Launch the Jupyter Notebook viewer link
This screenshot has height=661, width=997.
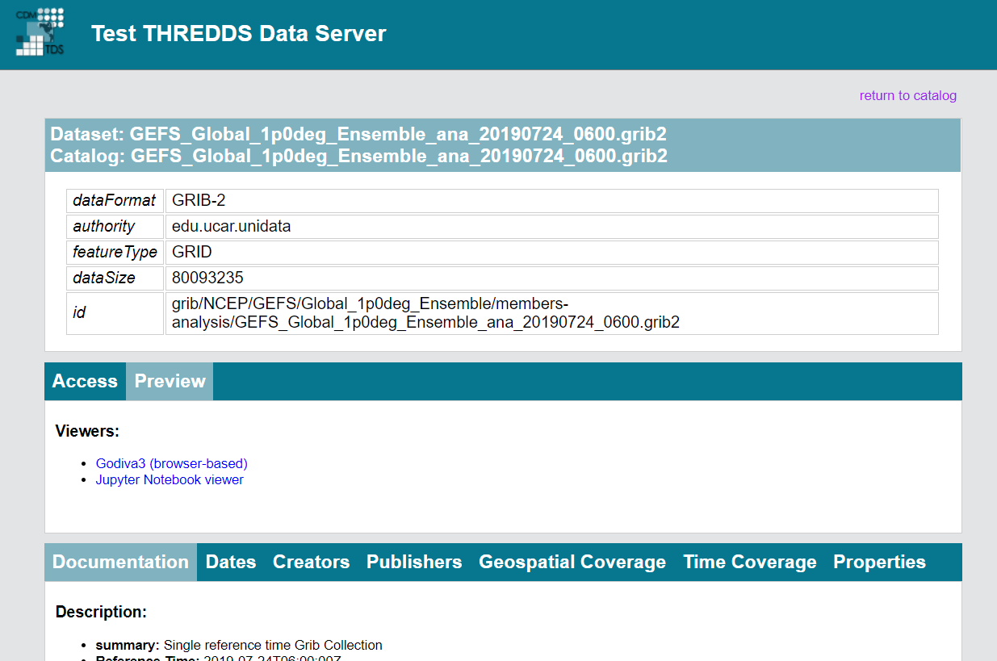click(x=170, y=479)
